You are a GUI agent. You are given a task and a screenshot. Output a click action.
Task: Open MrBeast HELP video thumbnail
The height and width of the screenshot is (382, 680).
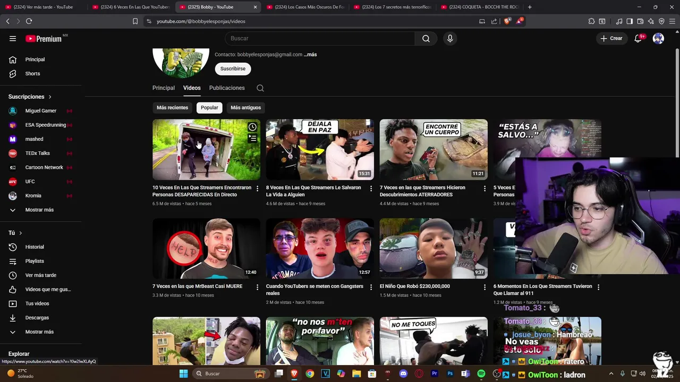click(206, 248)
